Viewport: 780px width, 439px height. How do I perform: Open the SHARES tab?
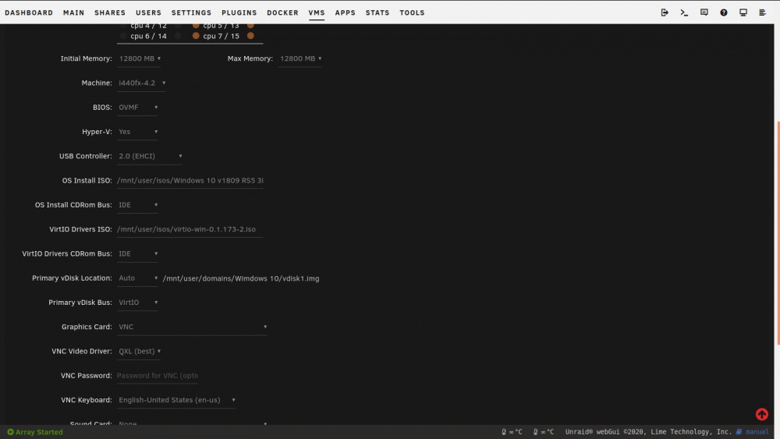[x=110, y=12]
